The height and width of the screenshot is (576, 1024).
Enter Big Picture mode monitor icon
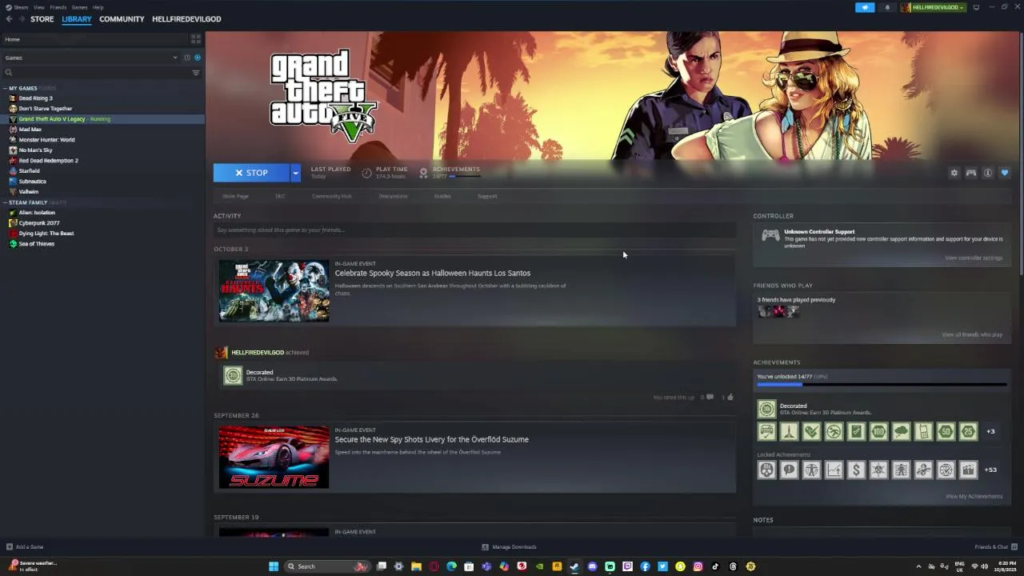(x=976, y=7)
